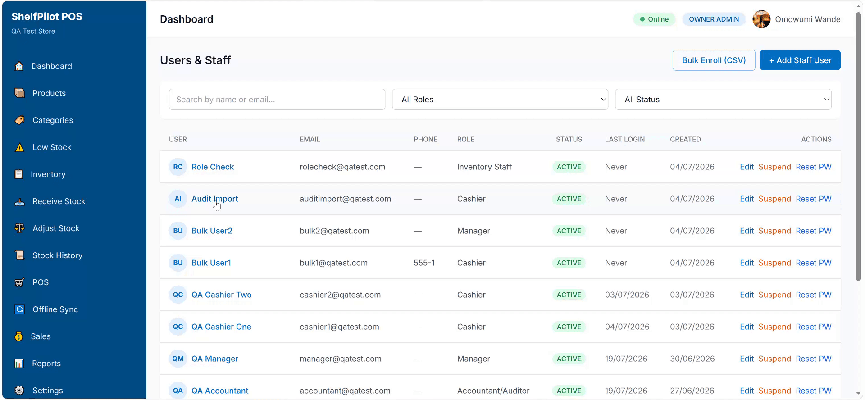
Task: Click the Reports bar chart icon
Action: coord(19,364)
